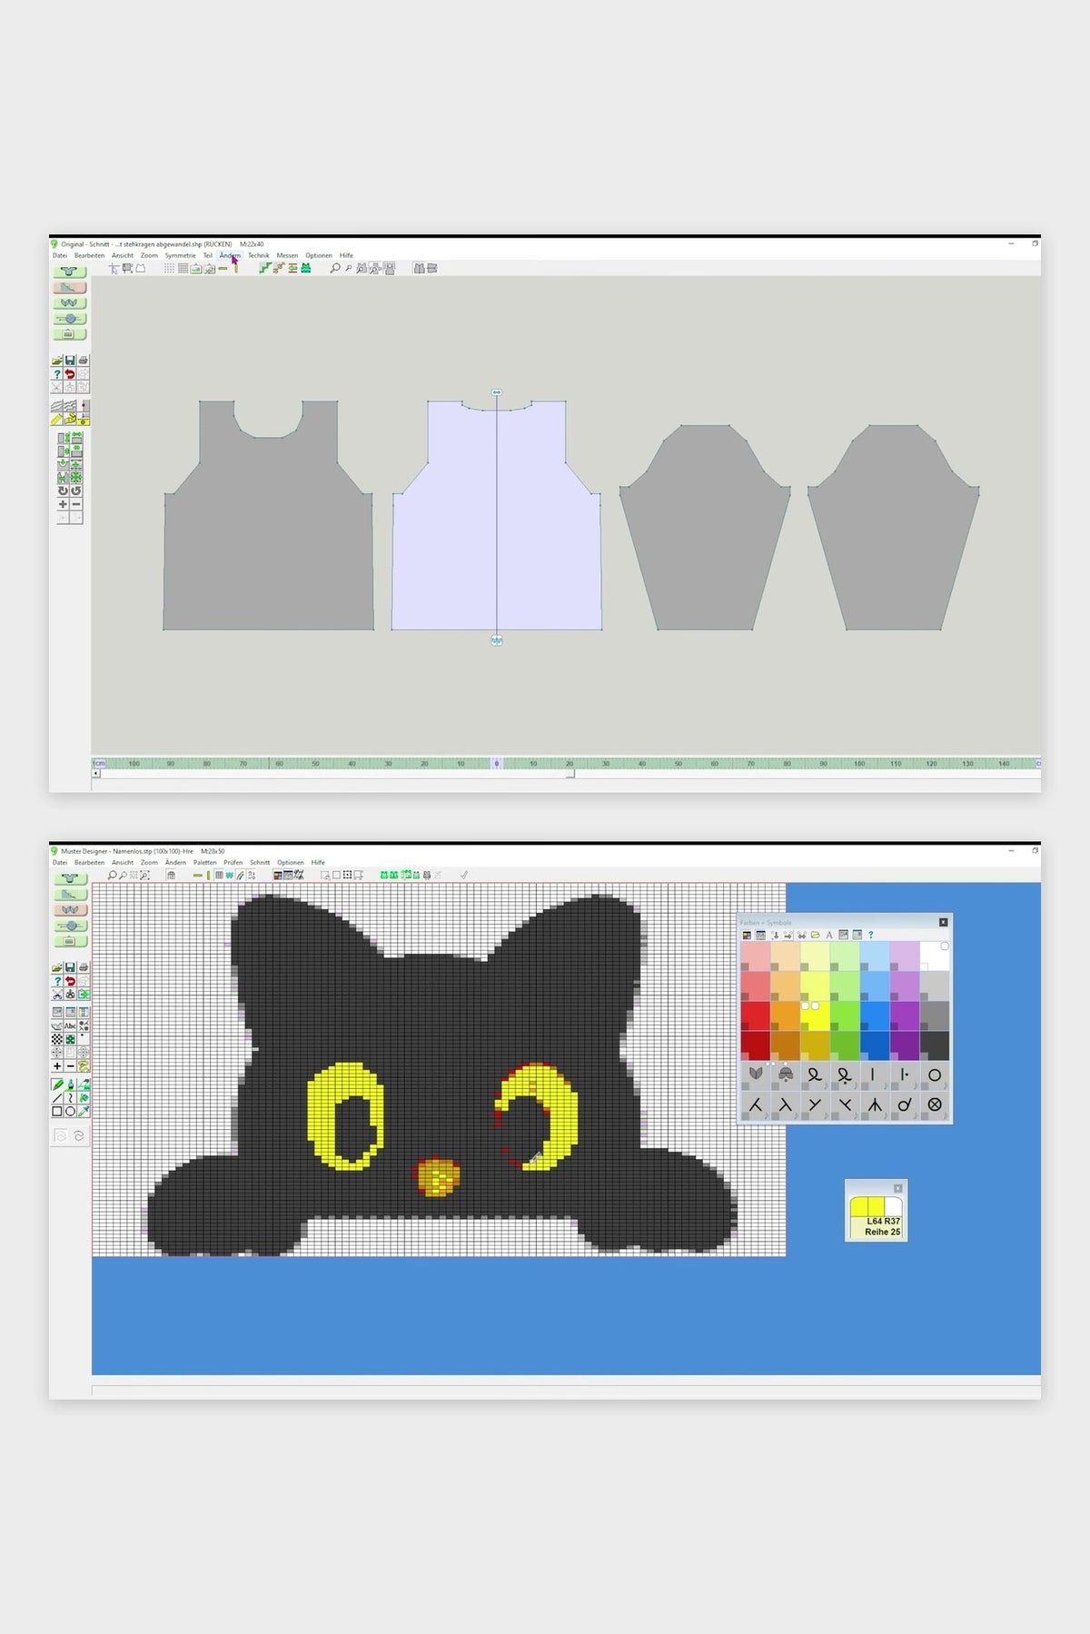
Task: Click the left yellow color cell in info box
Action: [x=859, y=1205]
